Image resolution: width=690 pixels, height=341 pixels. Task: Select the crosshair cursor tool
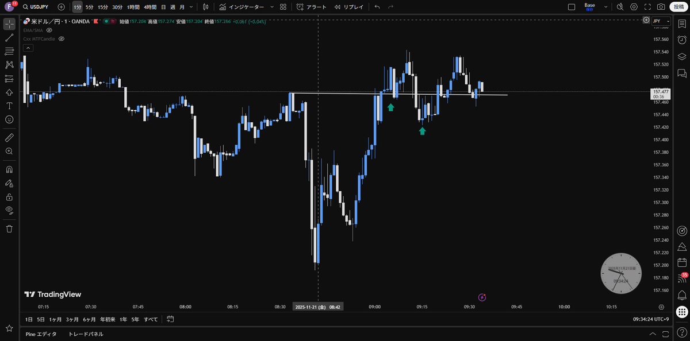(9, 24)
